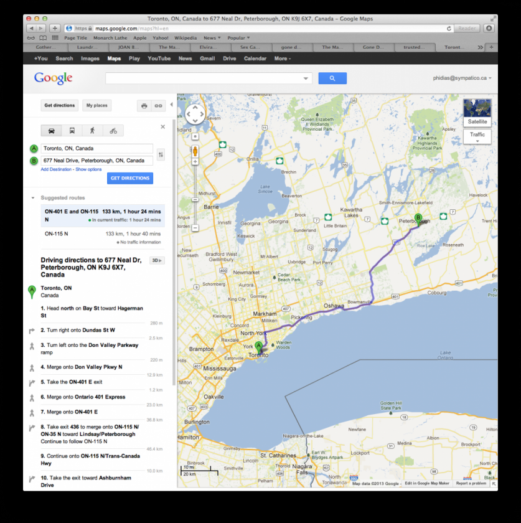Switch to the My places tab
521x523 pixels.
coord(96,106)
